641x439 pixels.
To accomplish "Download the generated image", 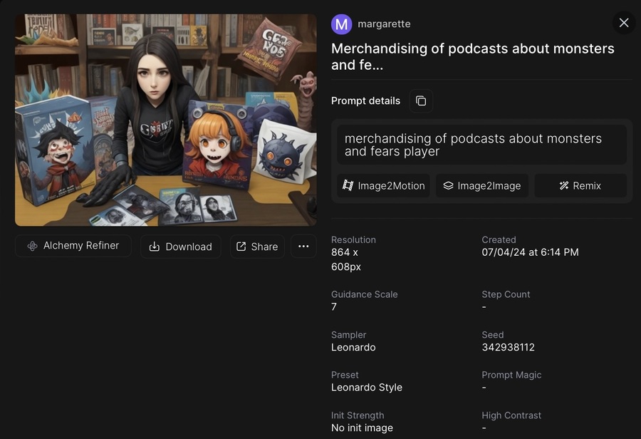I will tap(181, 247).
